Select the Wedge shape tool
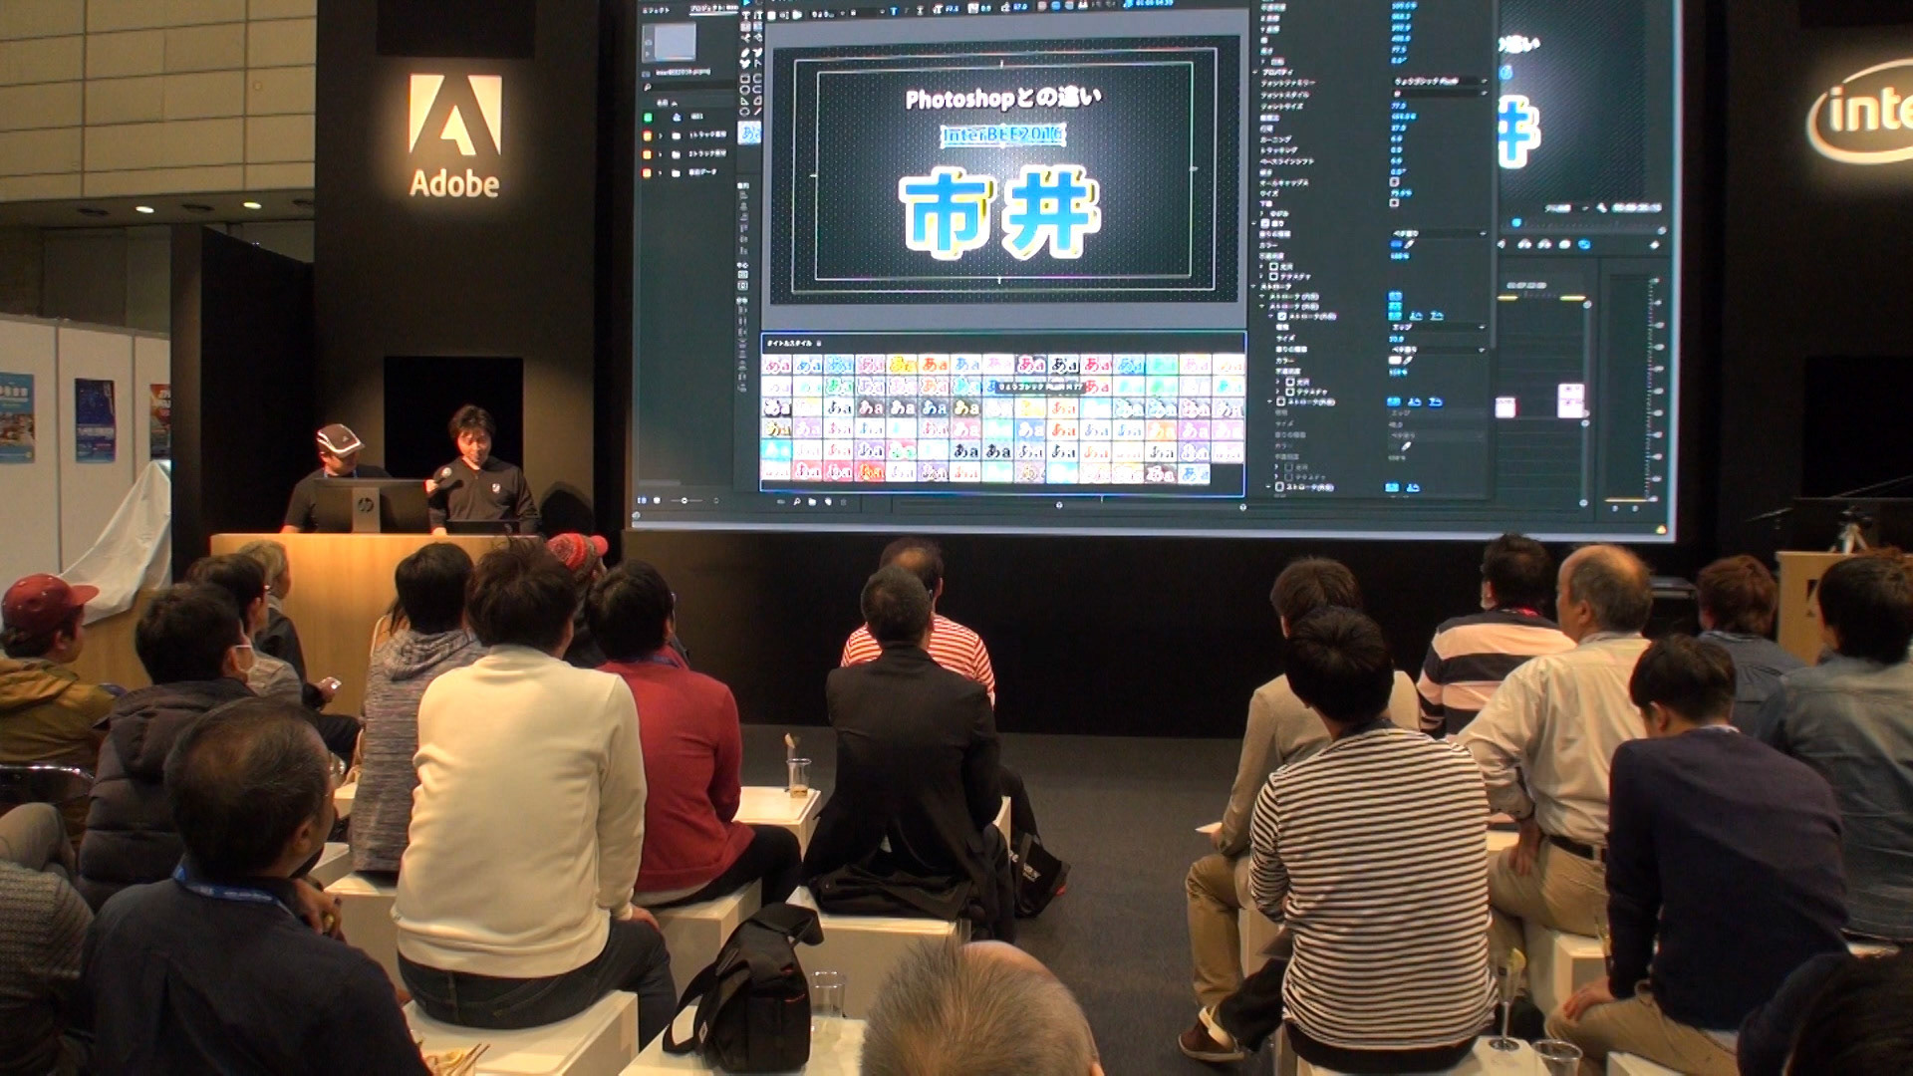 pos(745,101)
